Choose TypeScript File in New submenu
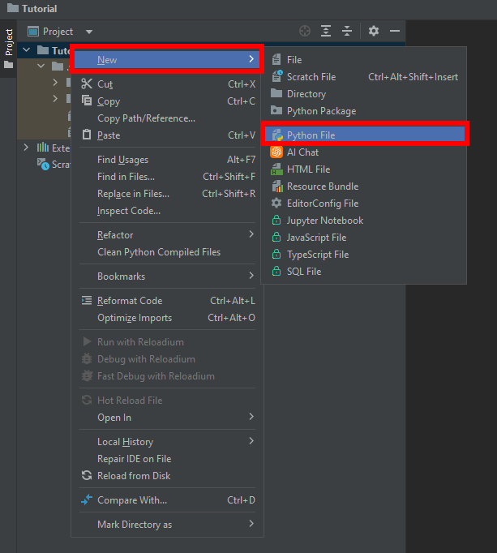The height and width of the screenshot is (553, 497). tap(363, 255)
